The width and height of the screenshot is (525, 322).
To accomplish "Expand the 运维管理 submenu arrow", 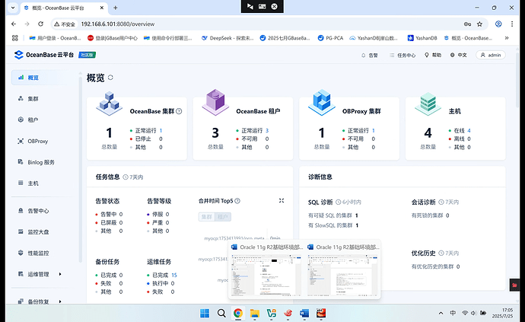I will click(x=60, y=274).
